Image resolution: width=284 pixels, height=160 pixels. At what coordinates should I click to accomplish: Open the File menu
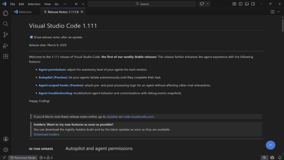tap(13, 4)
